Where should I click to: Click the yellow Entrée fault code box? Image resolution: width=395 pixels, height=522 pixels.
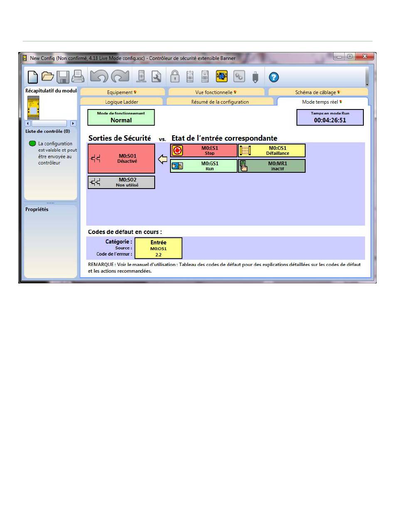(158, 248)
